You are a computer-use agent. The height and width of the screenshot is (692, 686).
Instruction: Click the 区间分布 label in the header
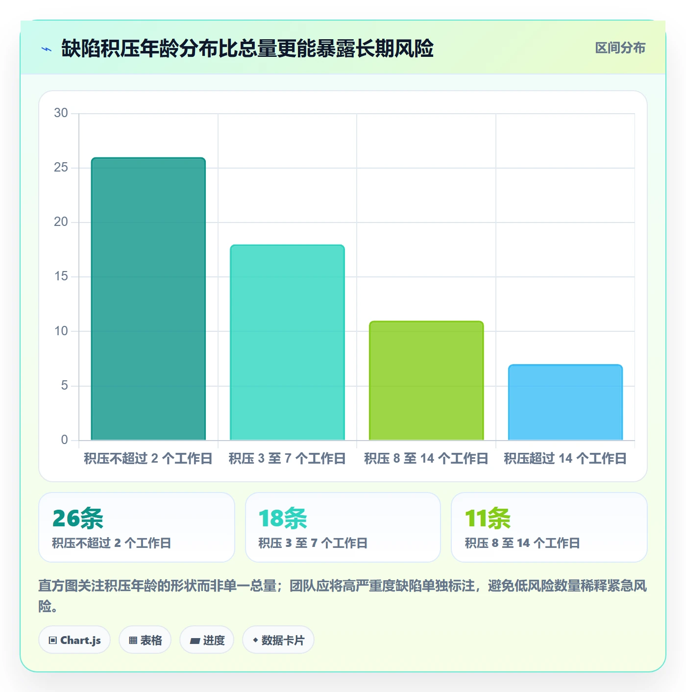[x=620, y=48]
